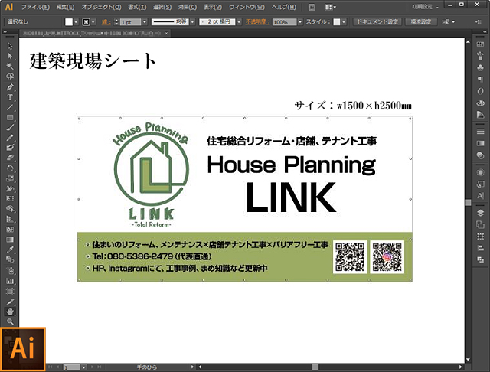Viewport: 490px width, 372px height.
Task: Close the open document tab
Action: (167, 33)
